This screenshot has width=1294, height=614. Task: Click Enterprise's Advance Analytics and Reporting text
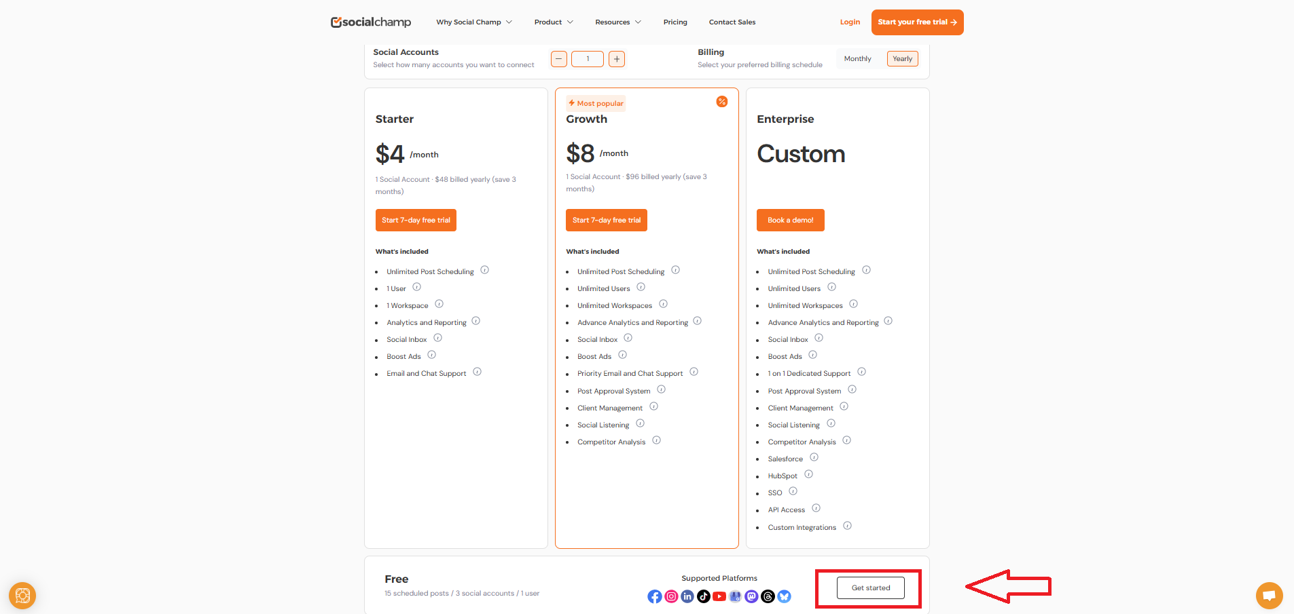tap(823, 323)
